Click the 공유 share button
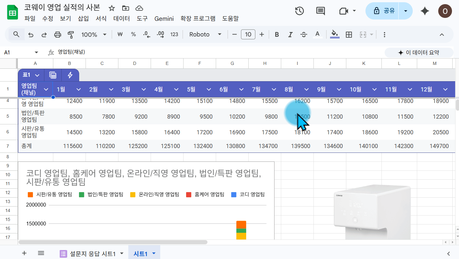 tap(383, 11)
